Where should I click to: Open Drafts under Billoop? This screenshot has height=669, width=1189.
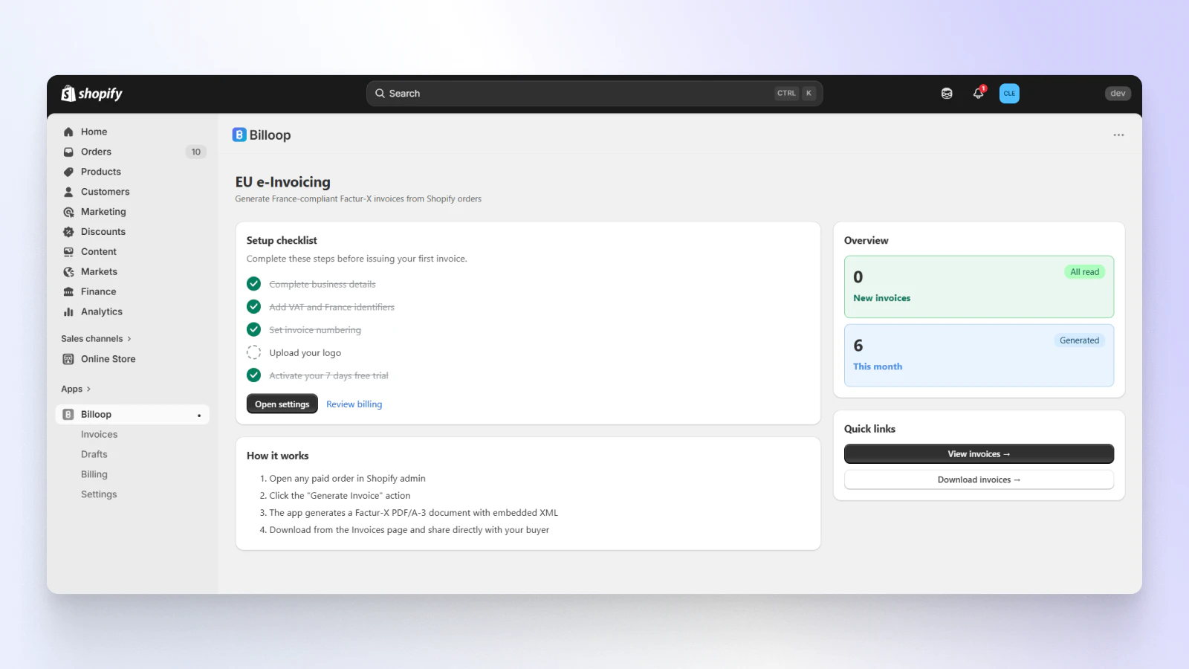click(94, 454)
